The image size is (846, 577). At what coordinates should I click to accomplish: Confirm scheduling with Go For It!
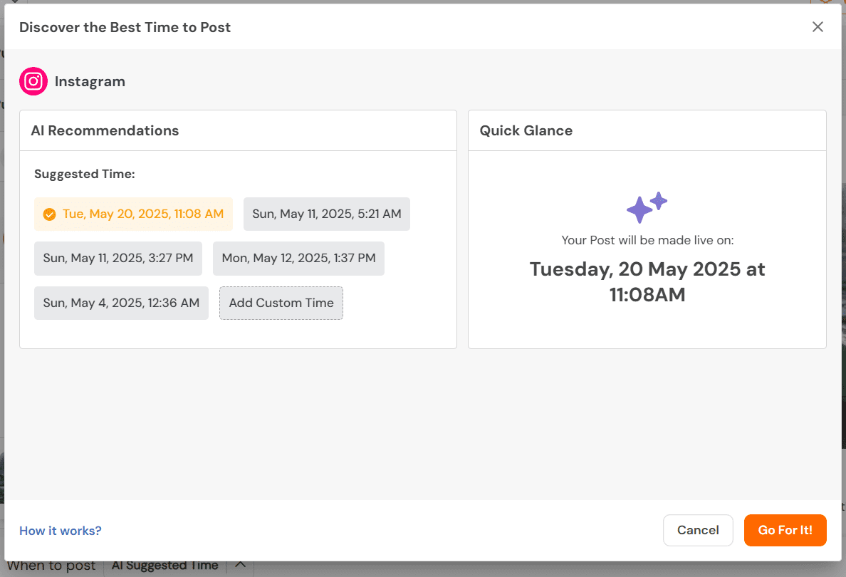[x=785, y=530]
